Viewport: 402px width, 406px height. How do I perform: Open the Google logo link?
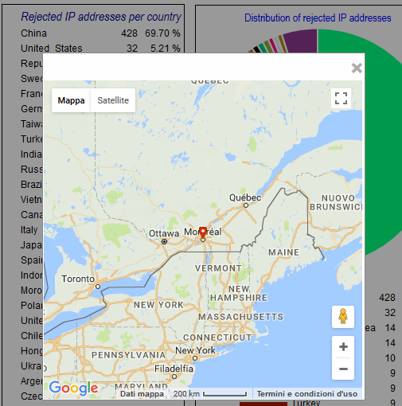pos(73,388)
